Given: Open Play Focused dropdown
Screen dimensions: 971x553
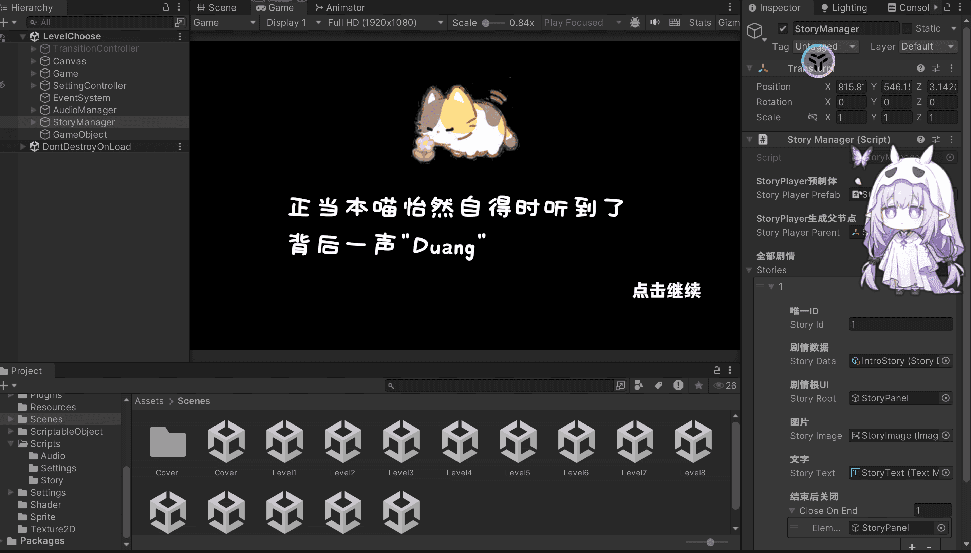Looking at the screenshot, I should 582,22.
